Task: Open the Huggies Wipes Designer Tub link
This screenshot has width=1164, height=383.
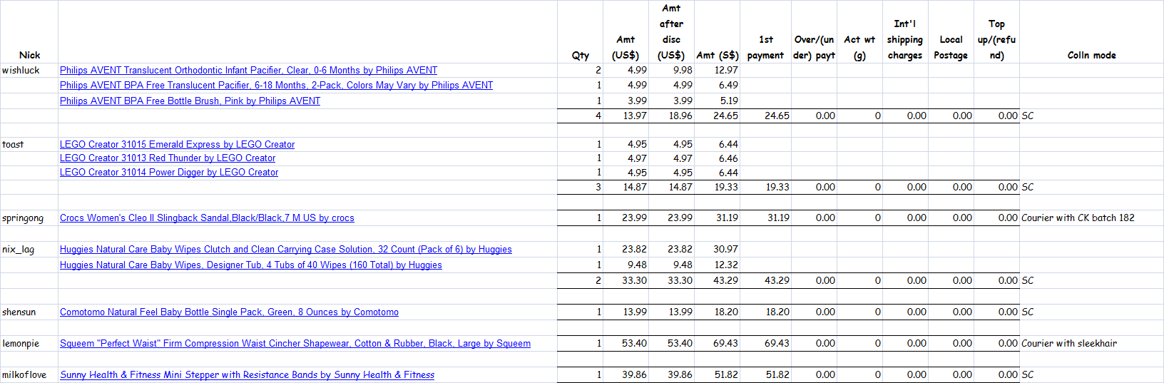Action: tap(251, 265)
